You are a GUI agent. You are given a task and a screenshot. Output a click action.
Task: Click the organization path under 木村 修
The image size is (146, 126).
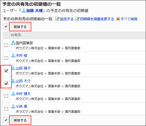coord(48,61)
